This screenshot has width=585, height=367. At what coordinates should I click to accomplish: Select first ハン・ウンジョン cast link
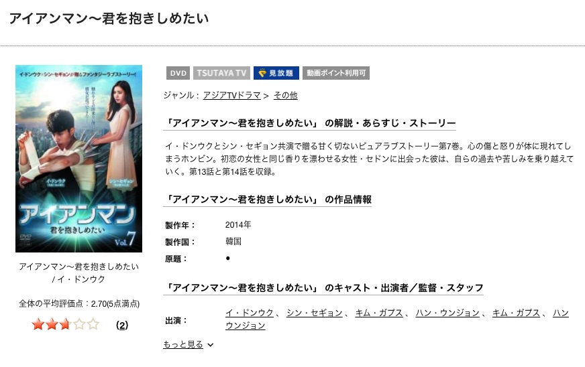(x=447, y=313)
